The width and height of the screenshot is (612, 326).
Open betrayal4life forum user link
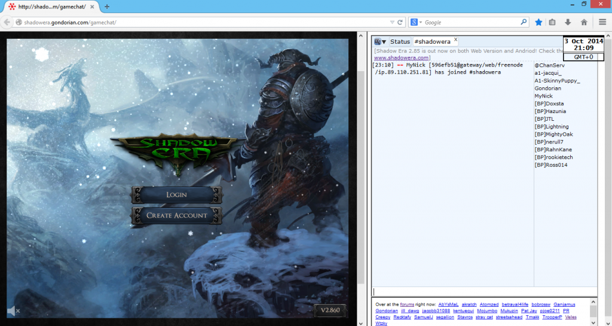[x=515, y=304]
